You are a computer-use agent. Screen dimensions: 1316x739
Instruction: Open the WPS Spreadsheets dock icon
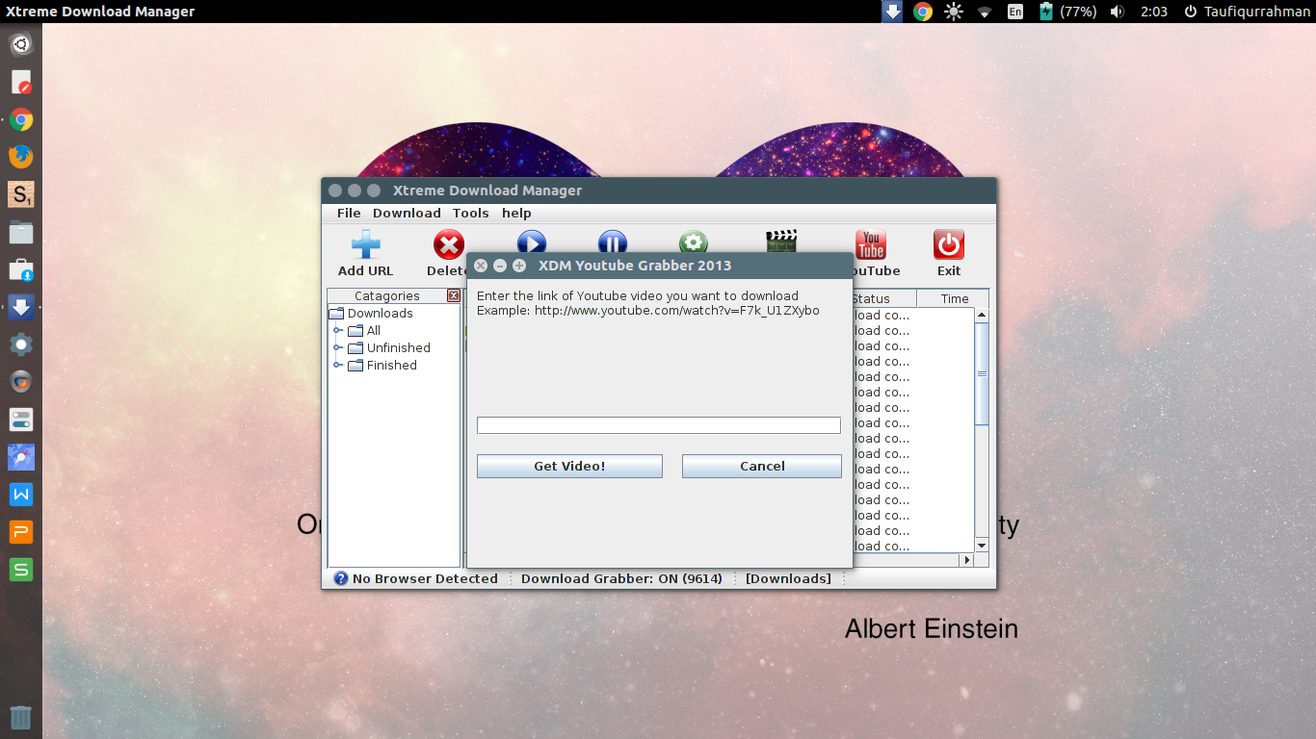(21, 570)
